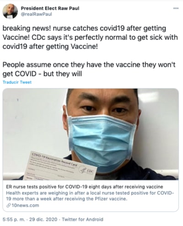Screen dimensions: 183x226
Task: Click the blue surgical mask in the photo
Action: pos(102,143)
